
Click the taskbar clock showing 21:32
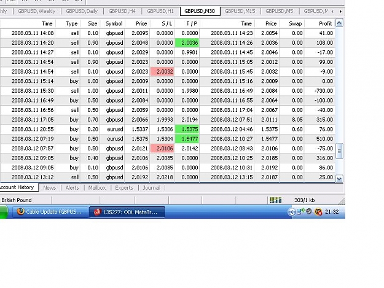332,212
